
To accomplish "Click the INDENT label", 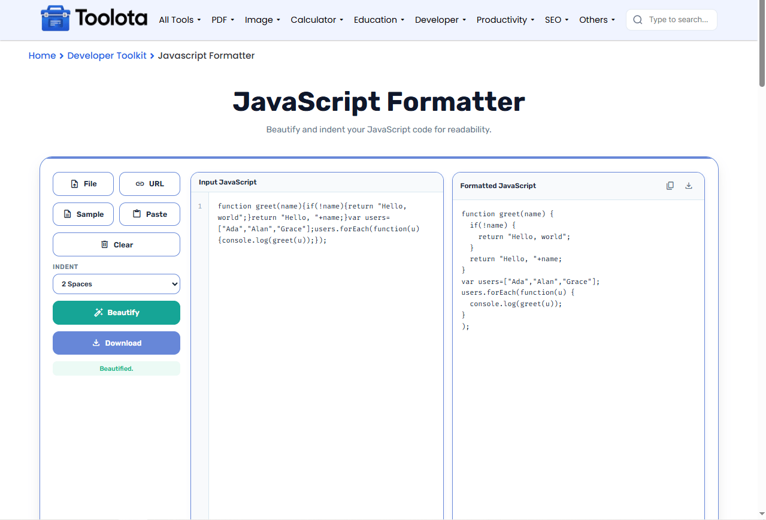I will point(65,267).
